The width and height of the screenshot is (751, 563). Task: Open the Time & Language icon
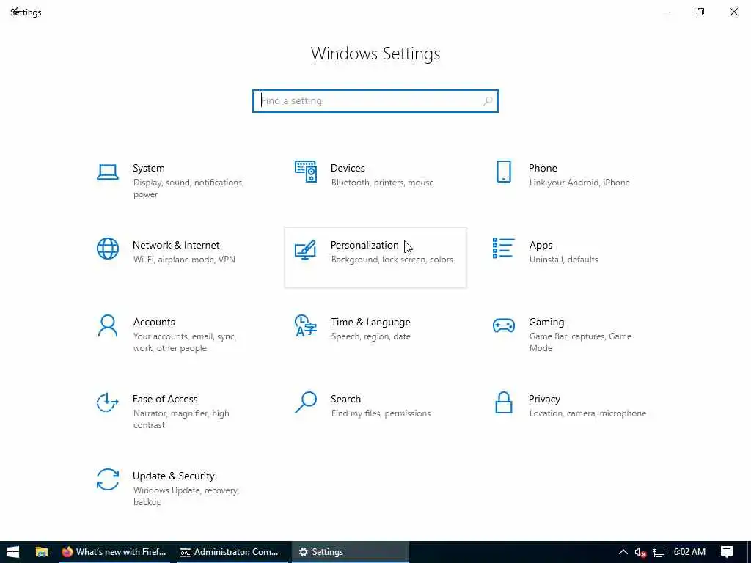(x=306, y=325)
